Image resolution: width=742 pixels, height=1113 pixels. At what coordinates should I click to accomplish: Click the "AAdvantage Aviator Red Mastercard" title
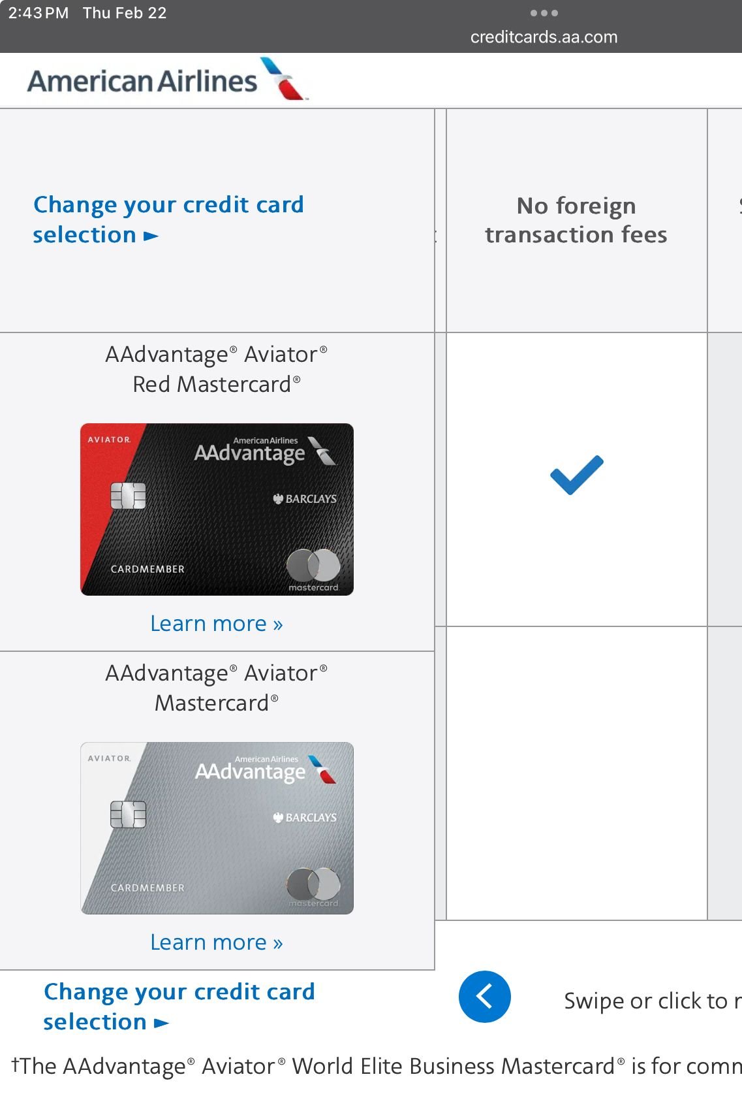click(x=217, y=369)
